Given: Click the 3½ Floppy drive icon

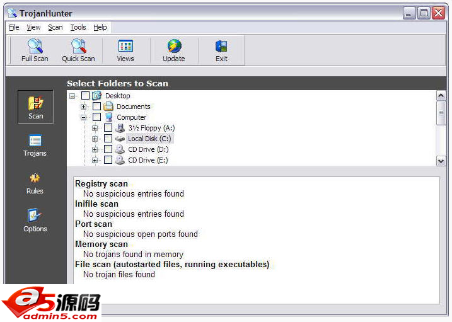Looking at the screenshot, I should (120, 128).
